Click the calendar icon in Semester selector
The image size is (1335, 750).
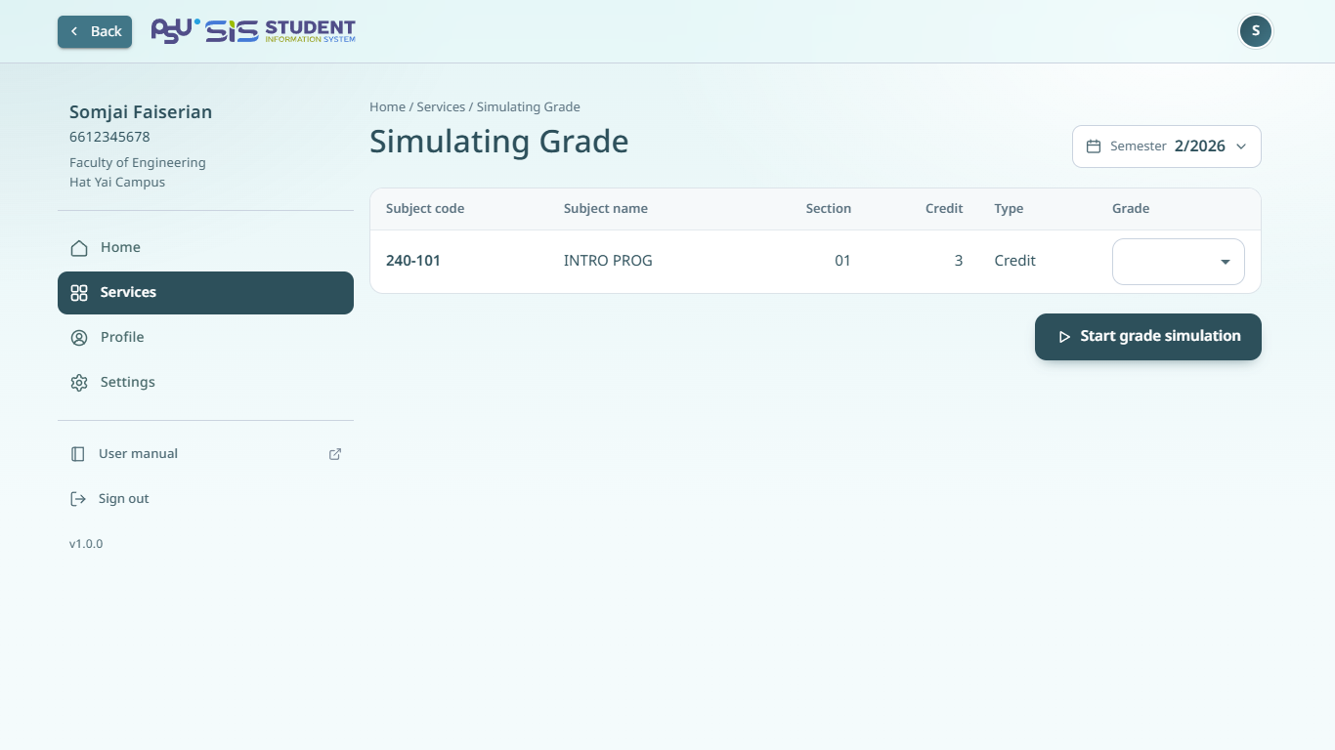(x=1094, y=146)
